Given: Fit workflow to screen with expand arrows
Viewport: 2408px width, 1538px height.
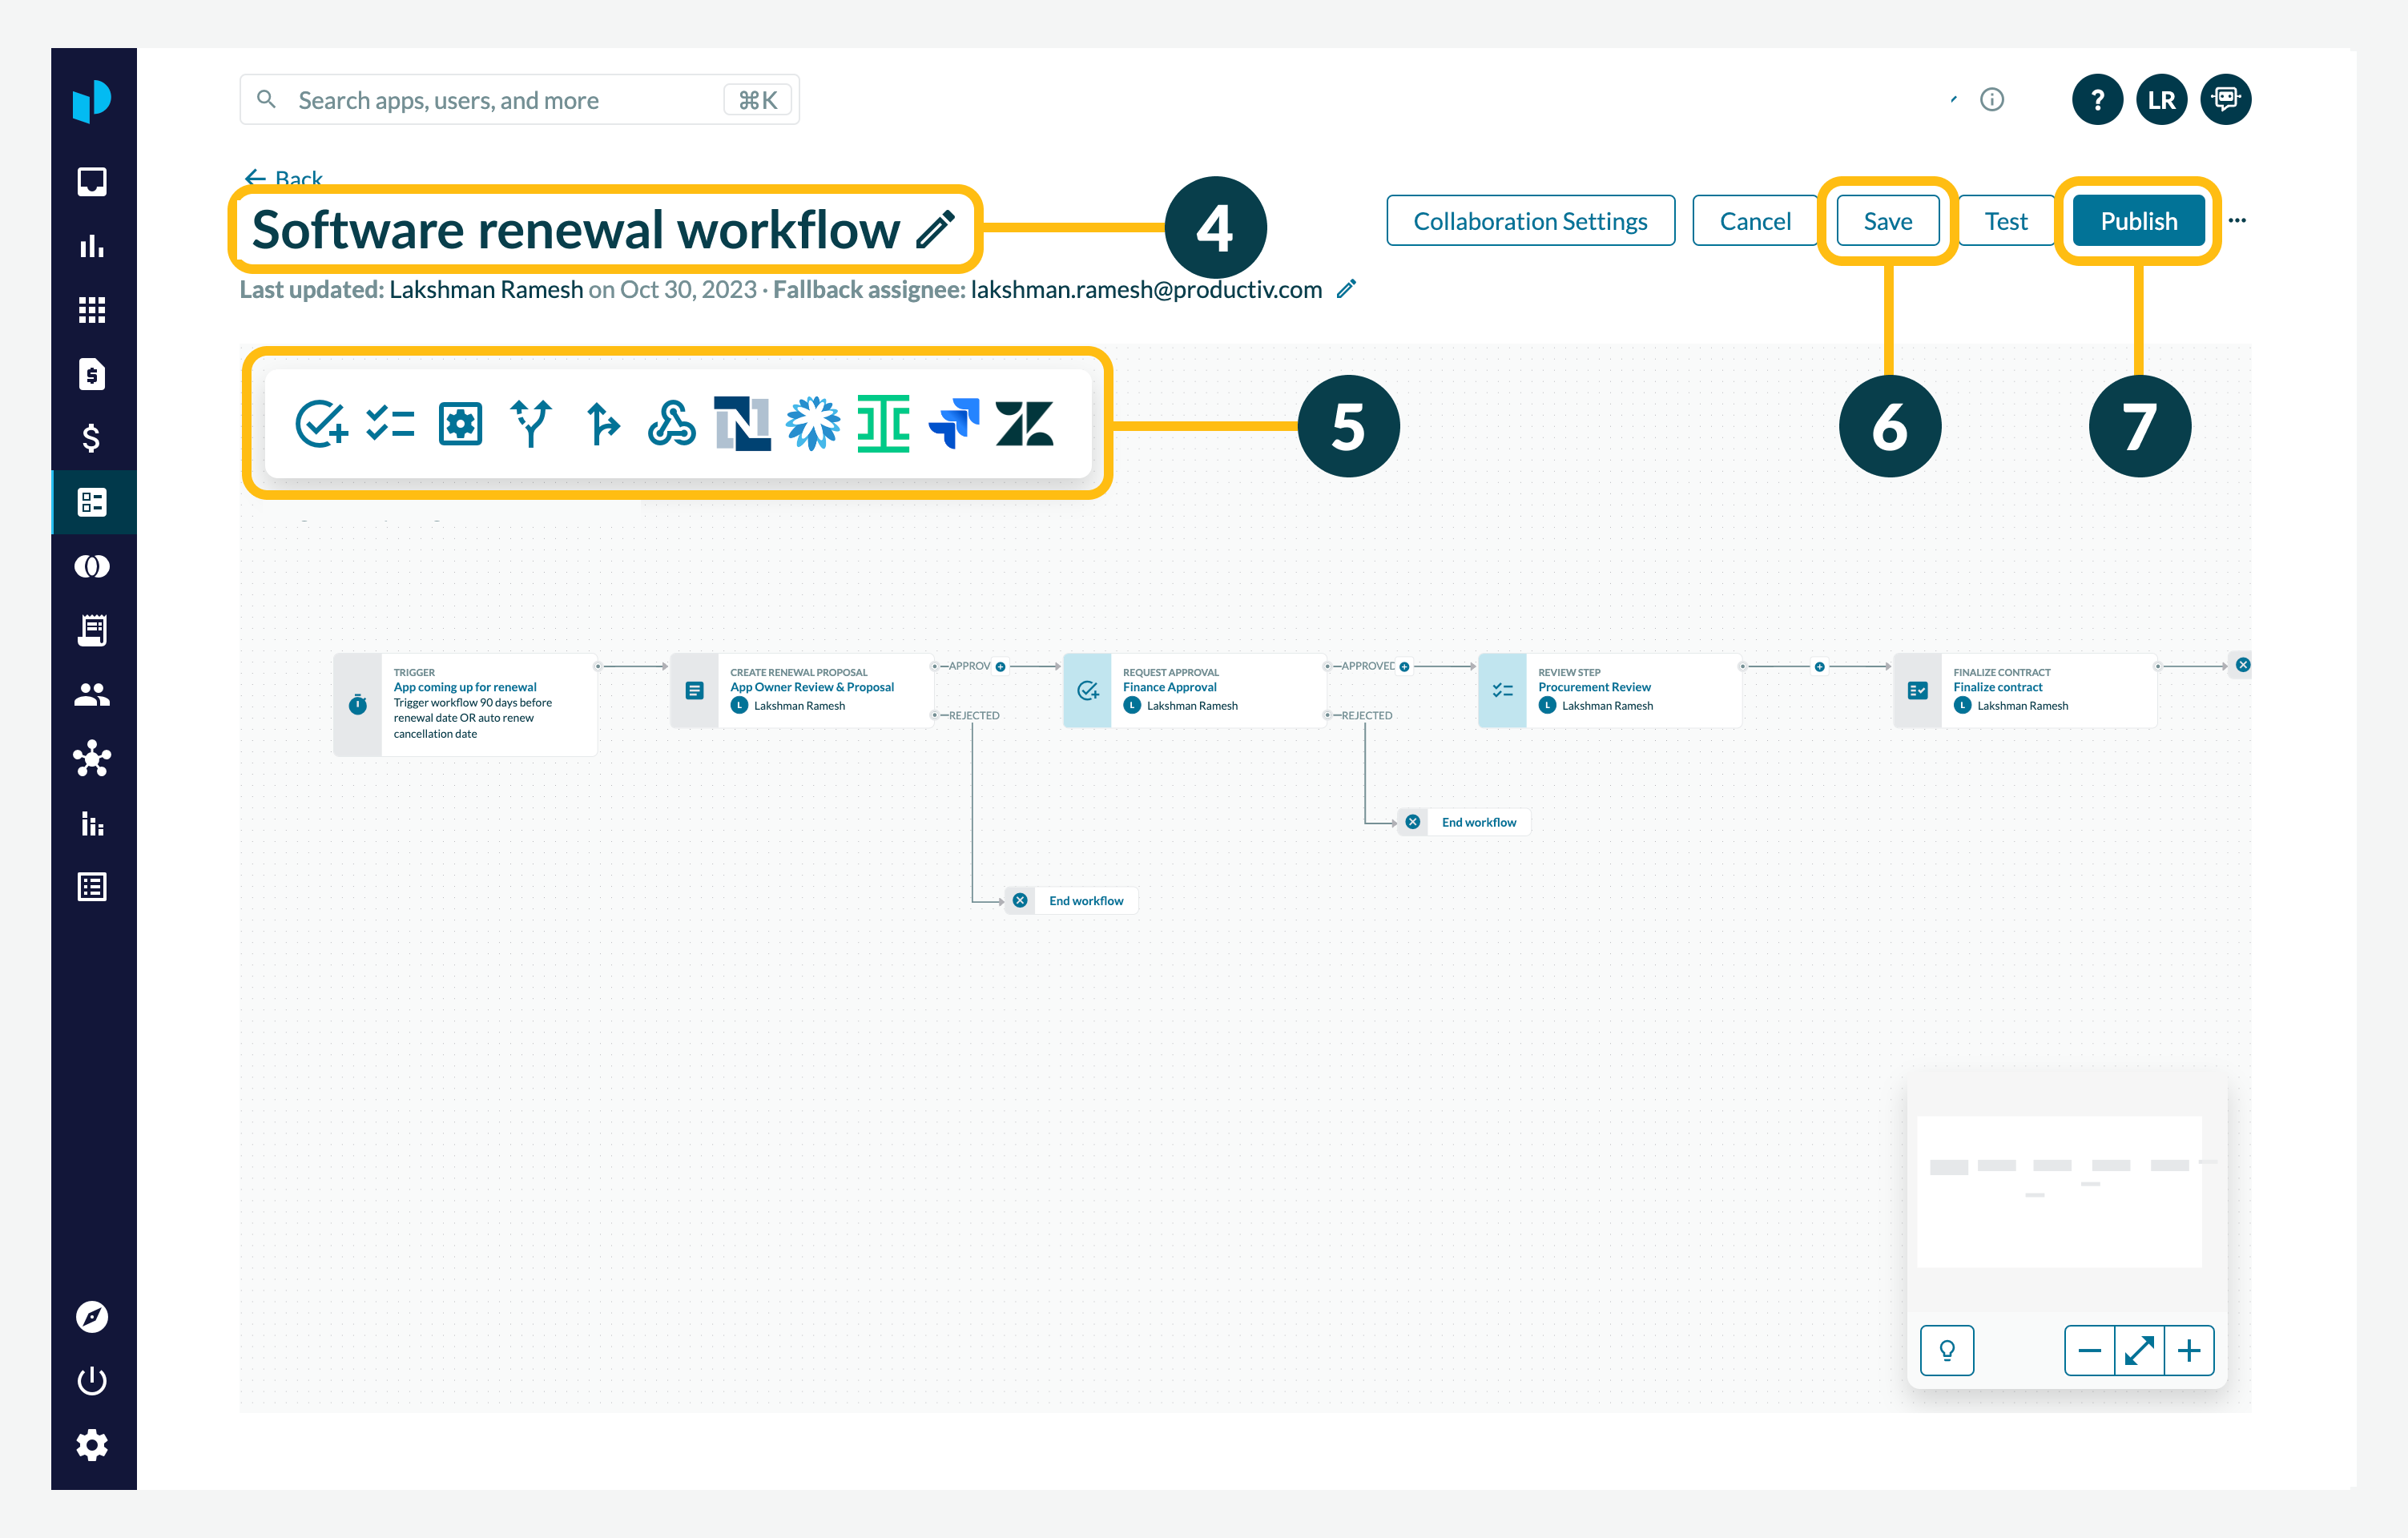Looking at the screenshot, I should point(2139,1351).
